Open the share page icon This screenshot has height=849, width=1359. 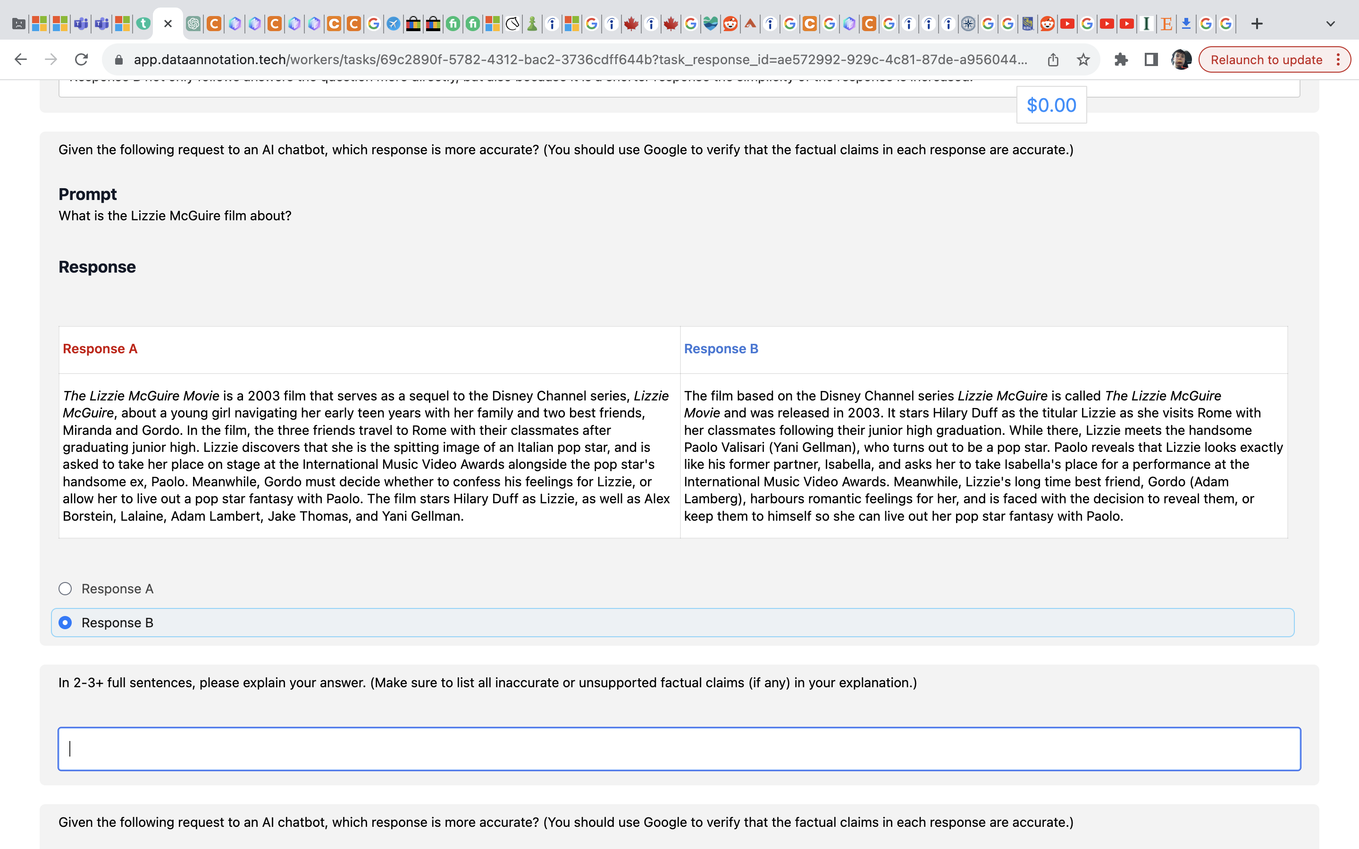[1053, 59]
